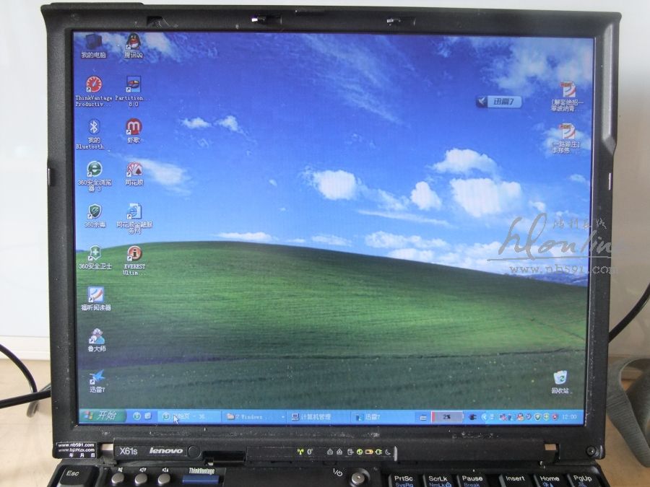Screen dimensions: 650x487
Task: Launch the 鲁大师 desktop shortcut
Action: pyautogui.click(x=97, y=340)
